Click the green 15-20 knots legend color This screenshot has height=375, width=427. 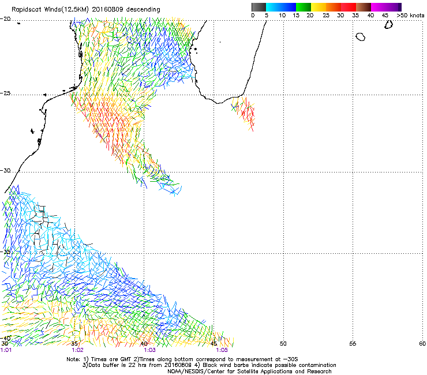click(x=304, y=7)
